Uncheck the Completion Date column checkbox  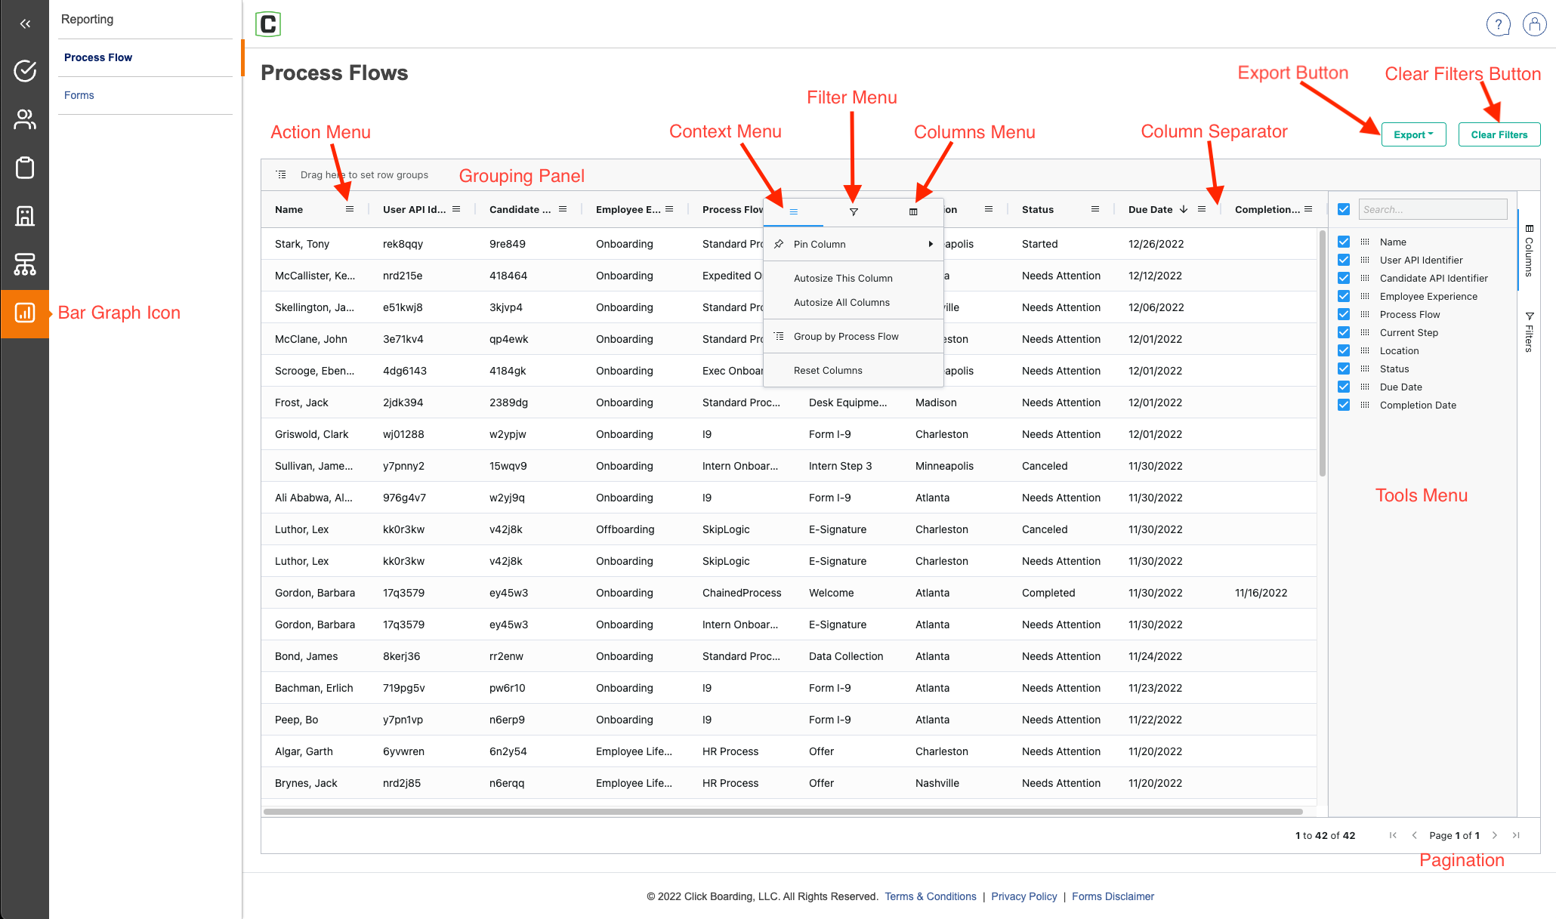(x=1344, y=405)
